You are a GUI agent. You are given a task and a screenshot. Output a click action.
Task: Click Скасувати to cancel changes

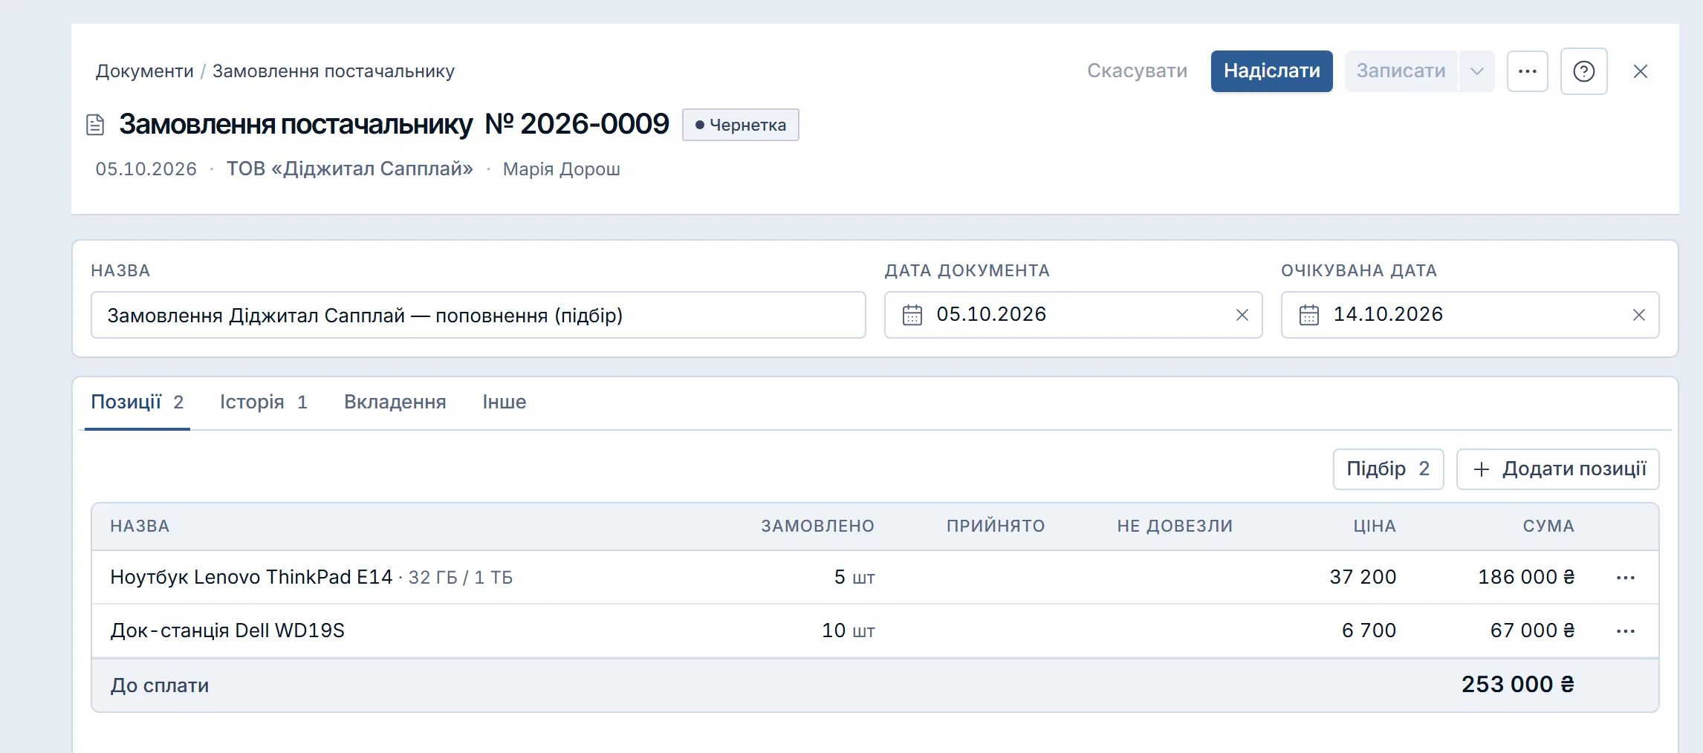click(x=1137, y=71)
